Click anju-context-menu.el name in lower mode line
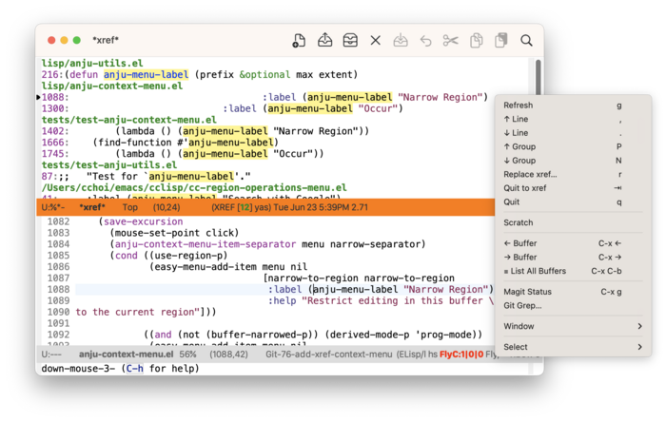The image size is (666, 422). (x=126, y=355)
